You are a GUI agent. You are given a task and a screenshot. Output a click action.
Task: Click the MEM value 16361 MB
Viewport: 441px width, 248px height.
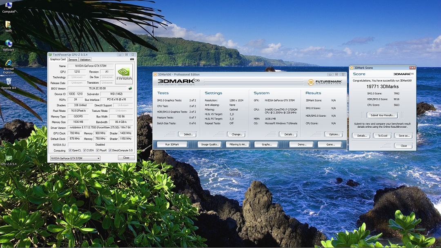point(270,119)
